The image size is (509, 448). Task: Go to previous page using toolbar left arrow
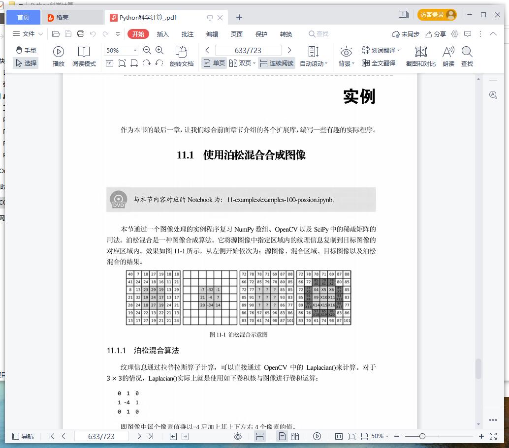(x=207, y=50)
